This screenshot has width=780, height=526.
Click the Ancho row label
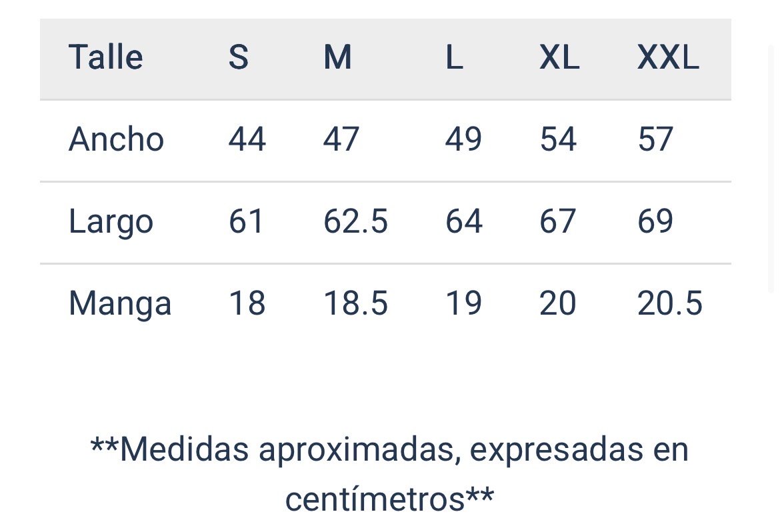[x=116, y=140]
